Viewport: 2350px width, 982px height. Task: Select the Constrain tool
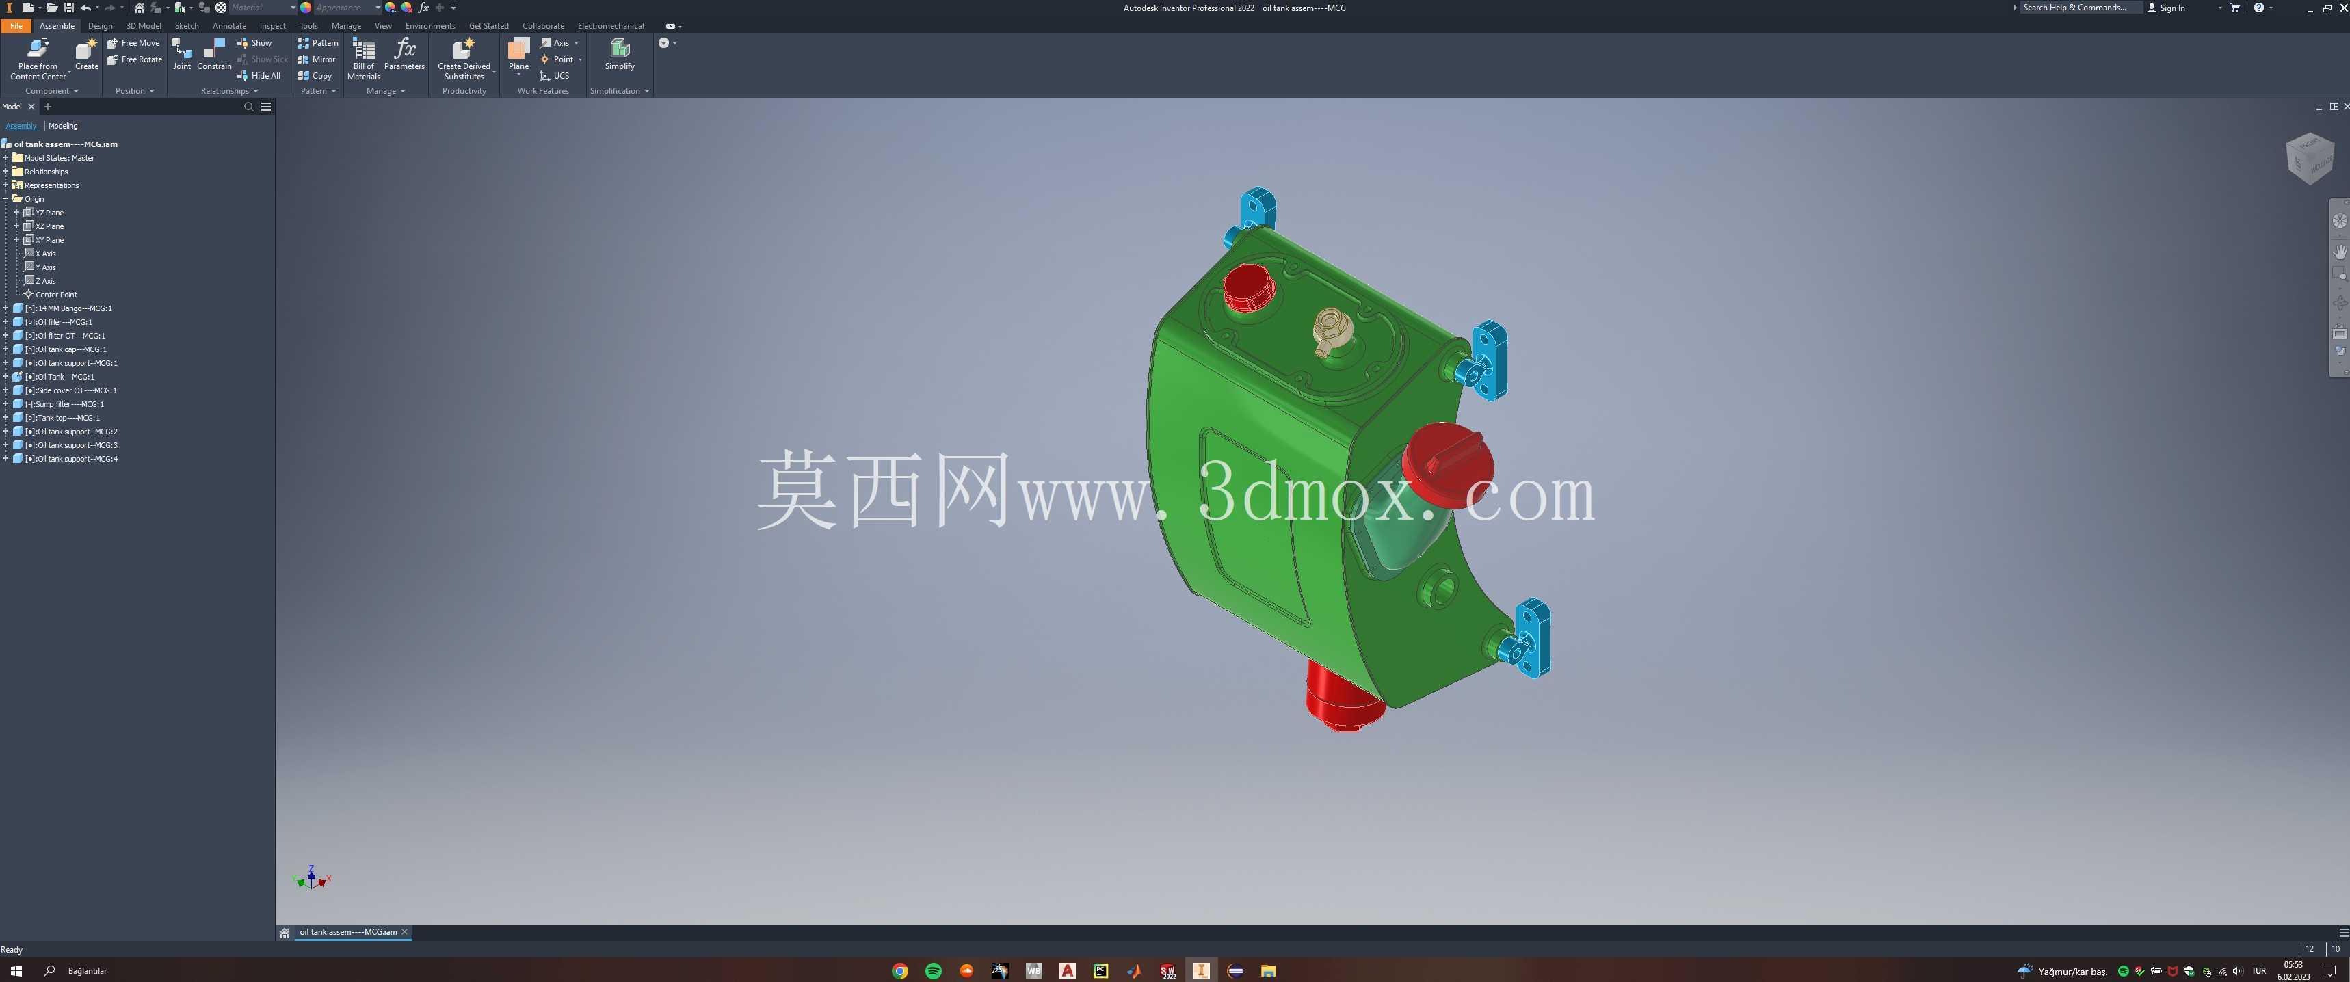coord(214,54)
